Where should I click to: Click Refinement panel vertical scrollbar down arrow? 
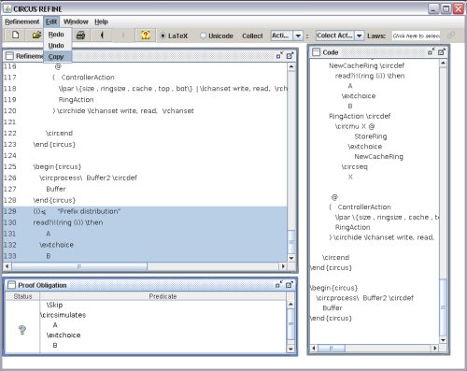(x=291, y=258)
